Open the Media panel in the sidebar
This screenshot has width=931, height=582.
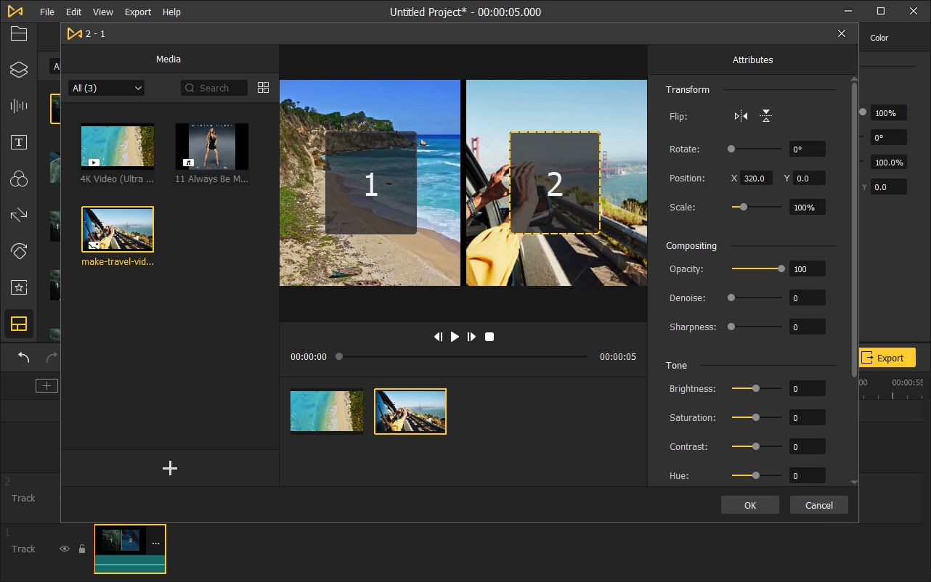(19, 33)
